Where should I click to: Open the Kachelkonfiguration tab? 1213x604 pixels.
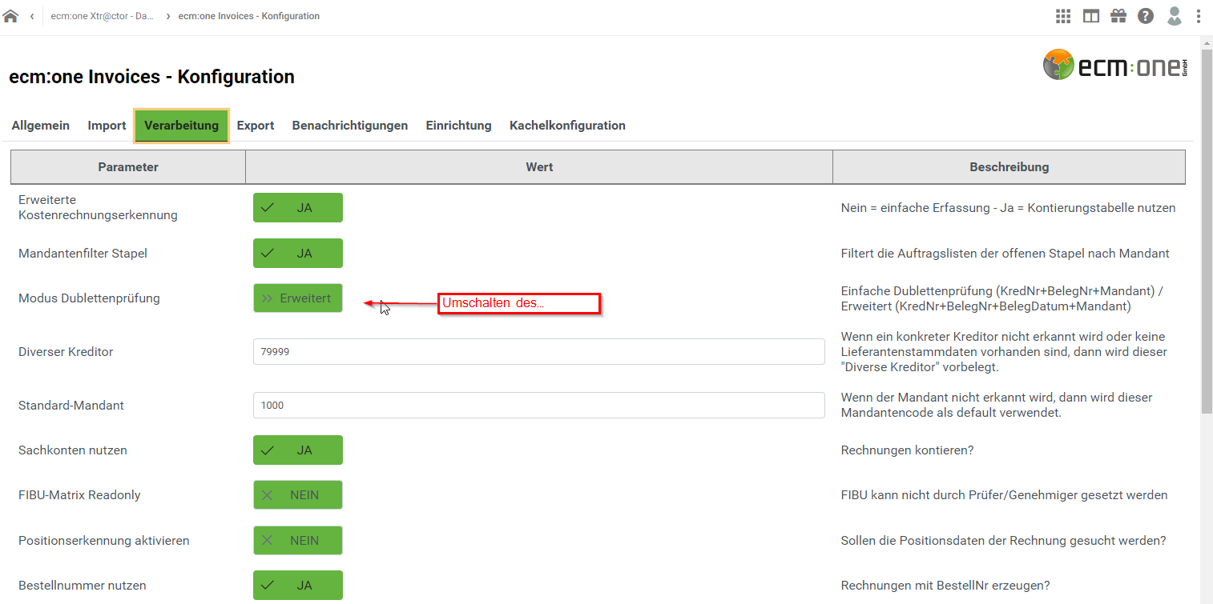coord(568,126)
